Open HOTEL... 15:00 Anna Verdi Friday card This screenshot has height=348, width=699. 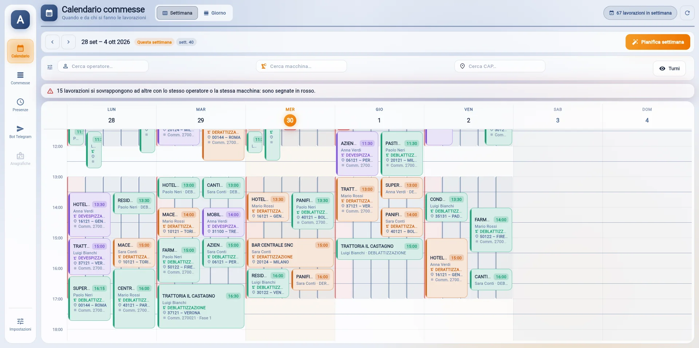click(446, 268)
